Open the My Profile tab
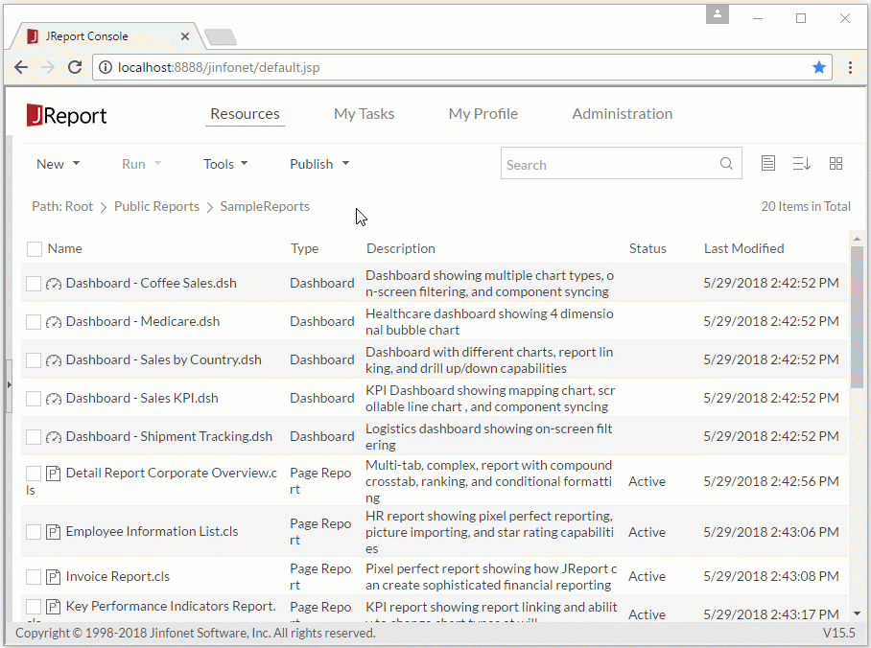Screen dimensions: 871x648 click(x=483, y=114)
